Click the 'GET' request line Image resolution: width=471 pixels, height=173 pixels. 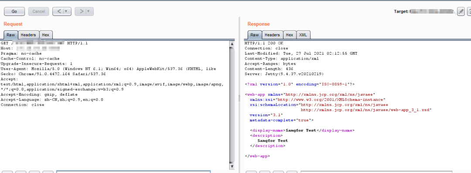44,43
